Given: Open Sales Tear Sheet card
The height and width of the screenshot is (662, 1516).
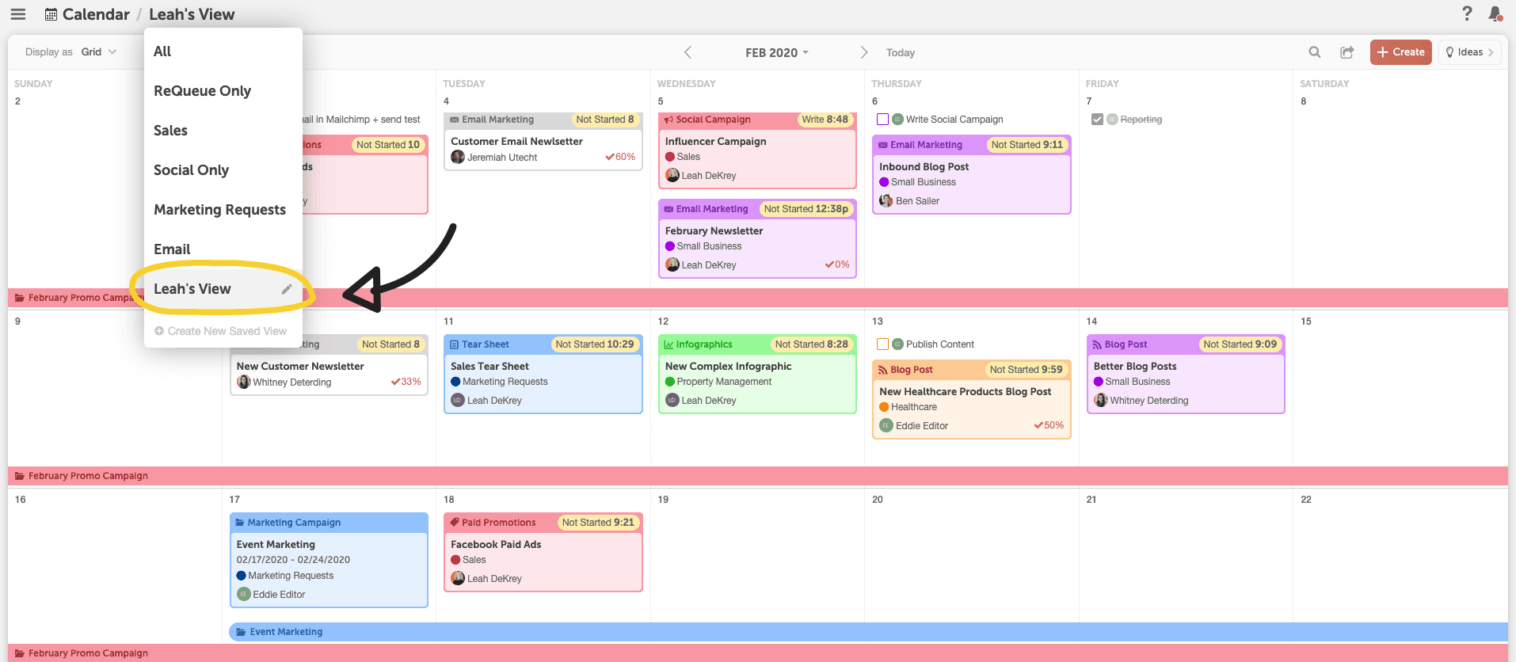Looking at the screenshot, I should click(543, 374).
